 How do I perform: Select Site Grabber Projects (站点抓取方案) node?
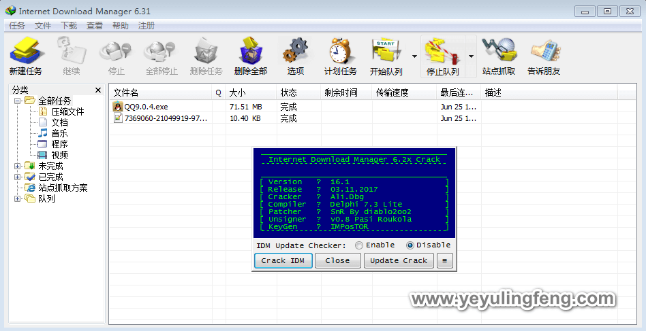[62, 188]
